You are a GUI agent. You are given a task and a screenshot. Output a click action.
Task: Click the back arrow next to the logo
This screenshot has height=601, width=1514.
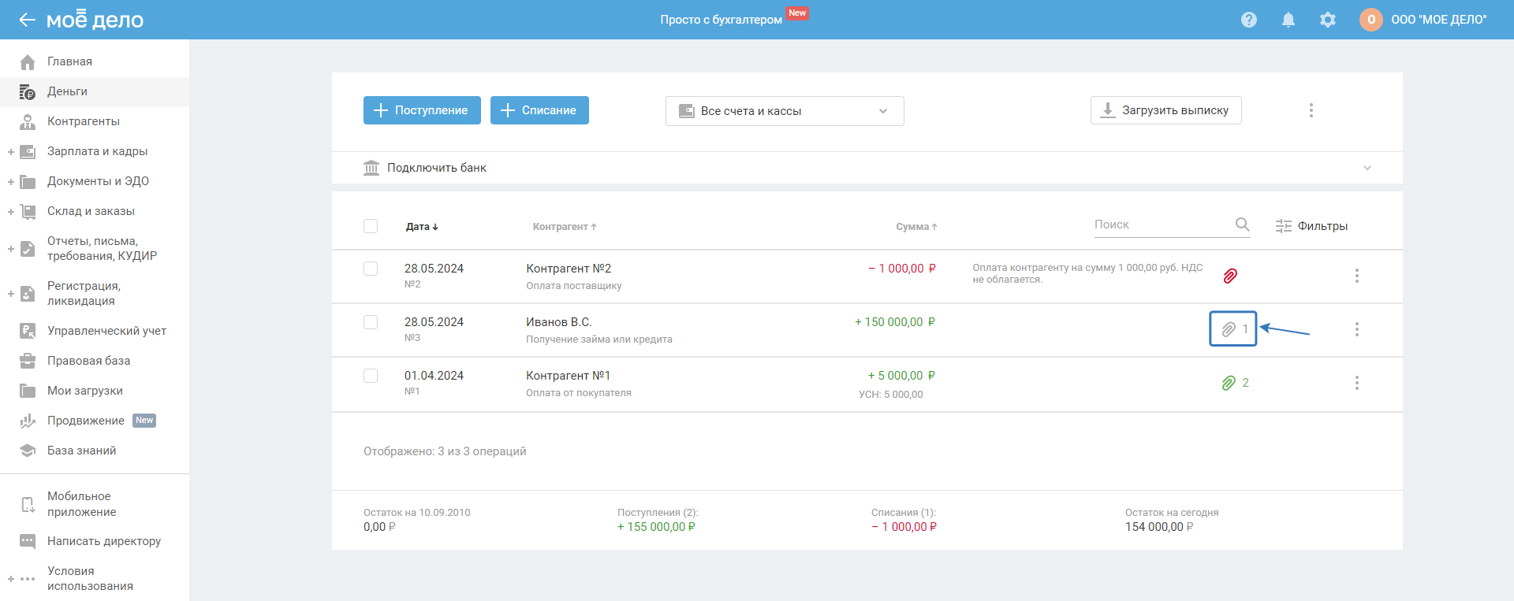click(28, 20)
